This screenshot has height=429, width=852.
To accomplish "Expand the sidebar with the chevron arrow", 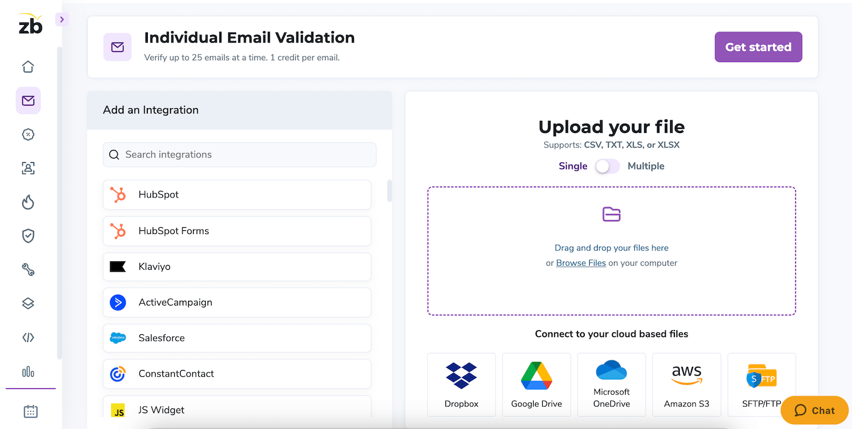I will click(61, 19).
